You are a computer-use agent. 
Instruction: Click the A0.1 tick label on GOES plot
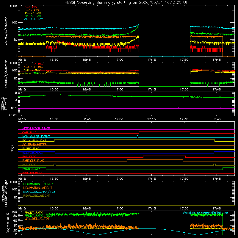(x=14, y=108)
